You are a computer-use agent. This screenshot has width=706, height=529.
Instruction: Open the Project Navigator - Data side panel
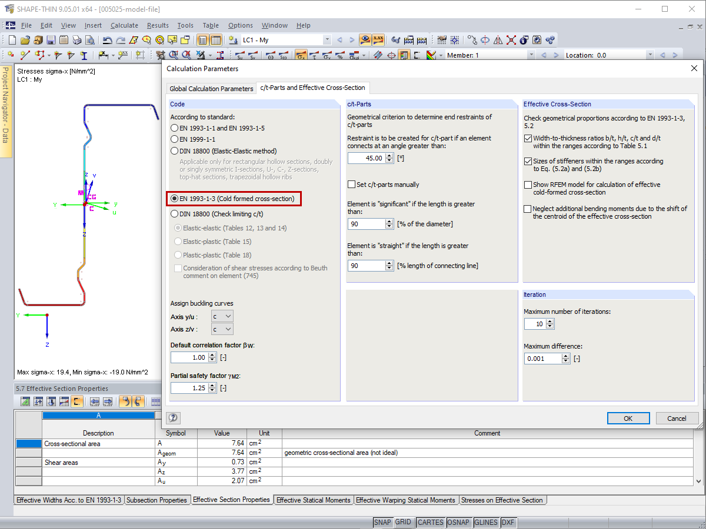(5, 111)
